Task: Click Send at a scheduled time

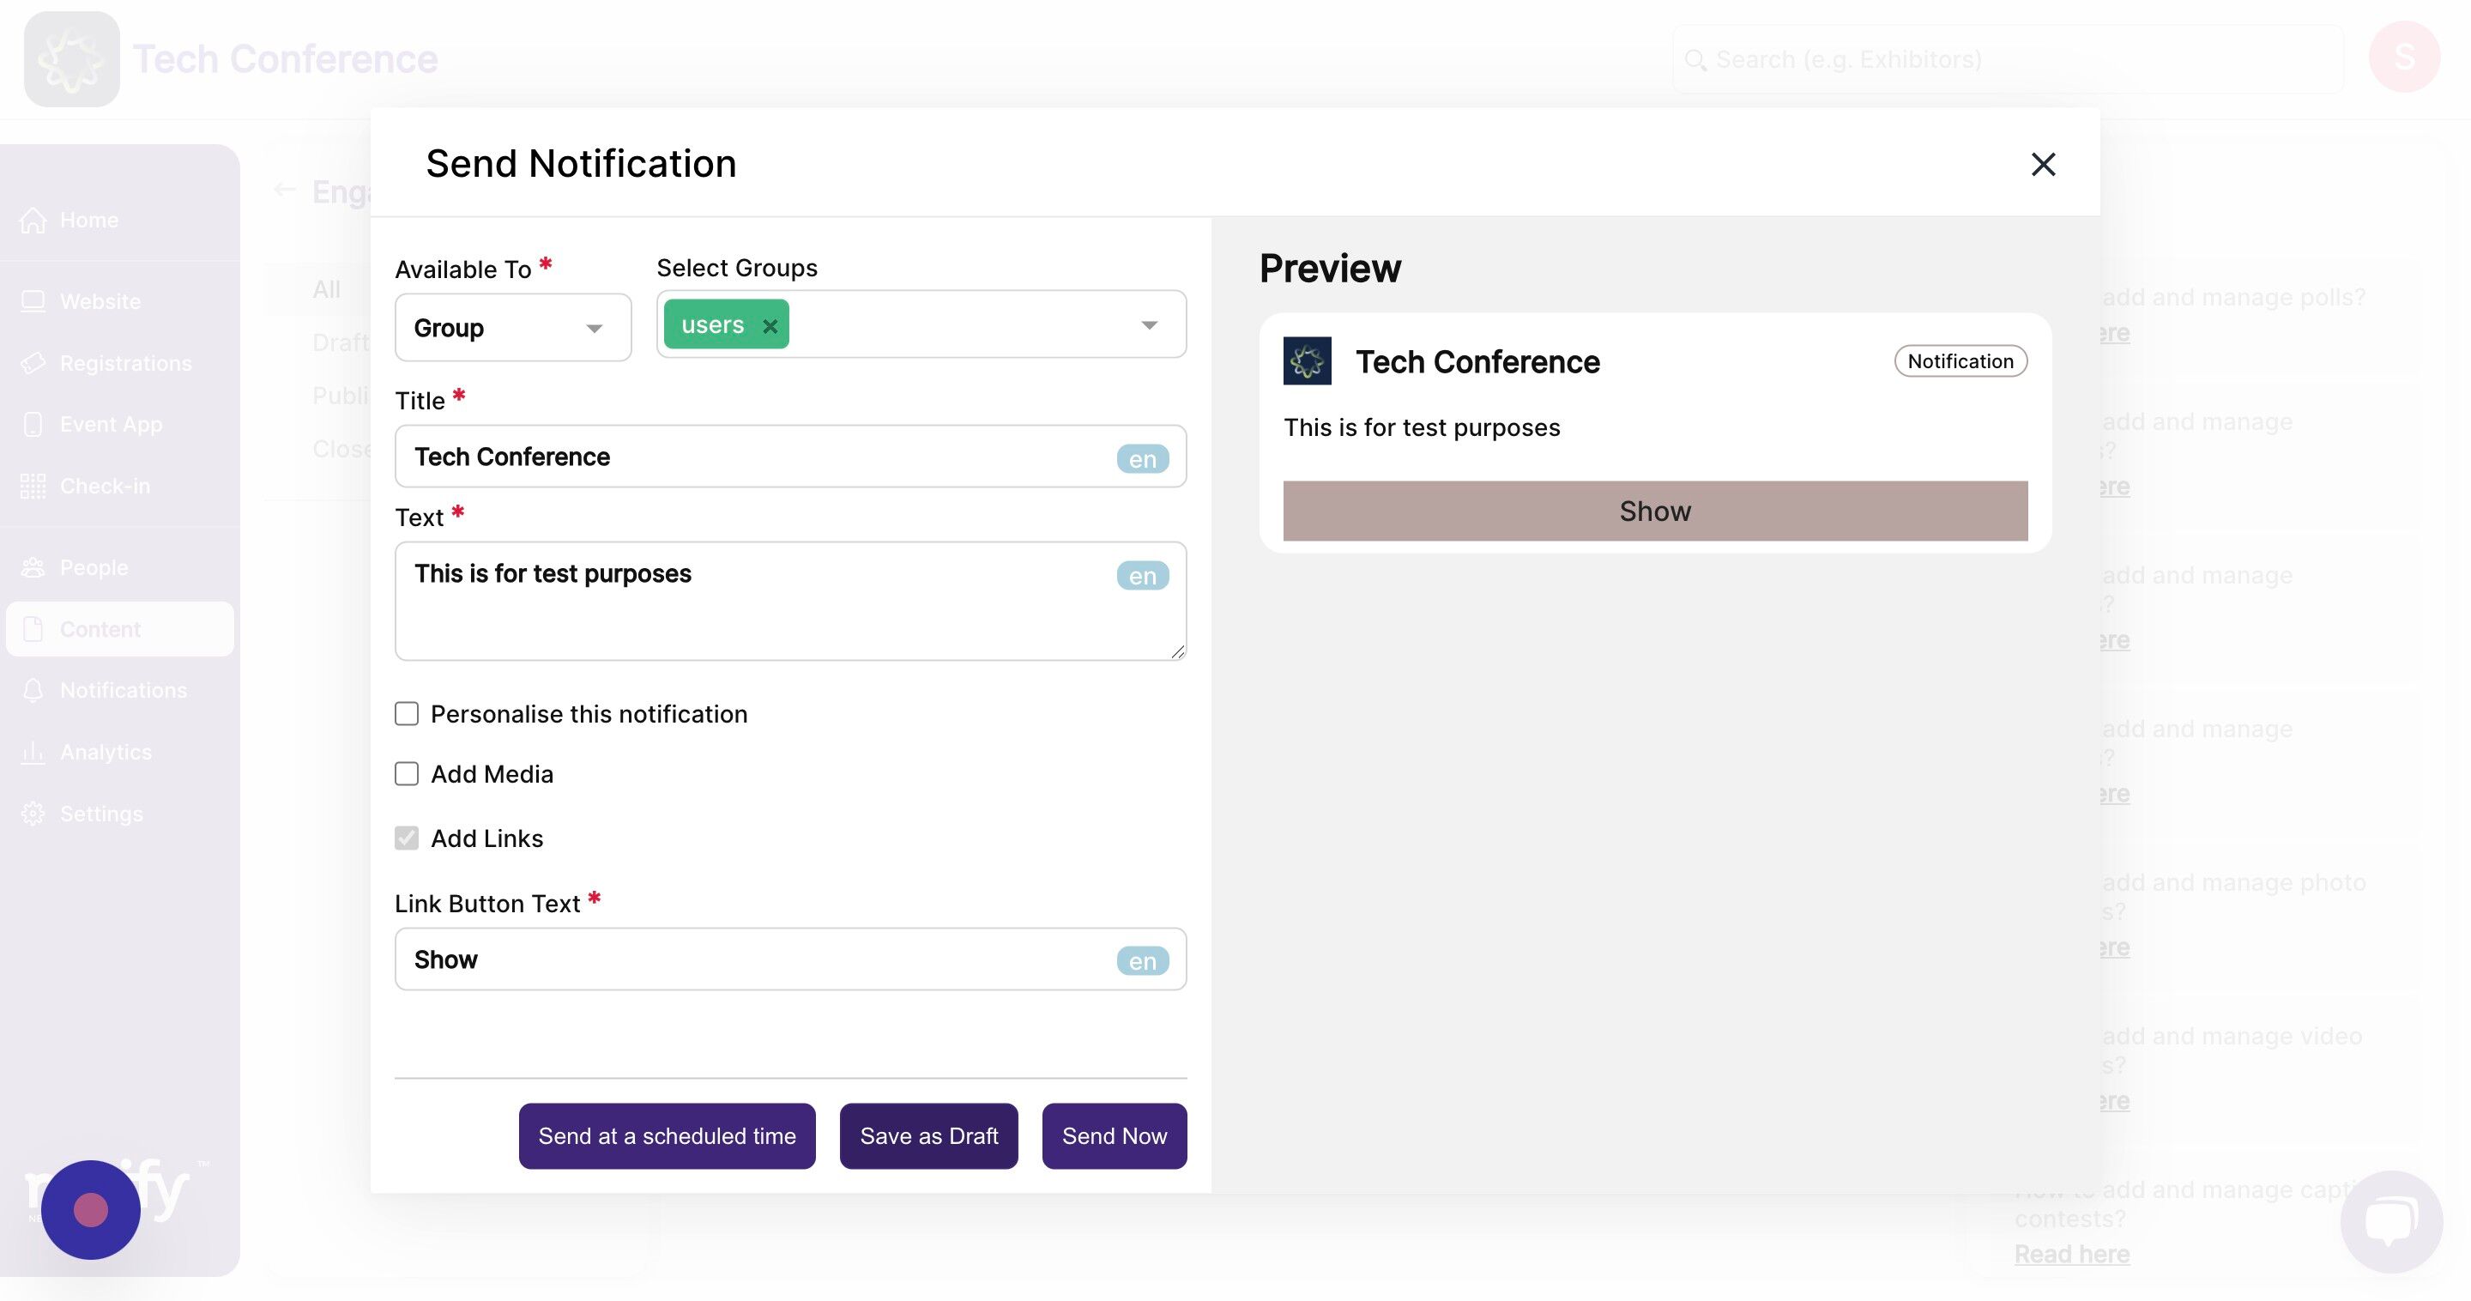Action: click(668, 1136)
